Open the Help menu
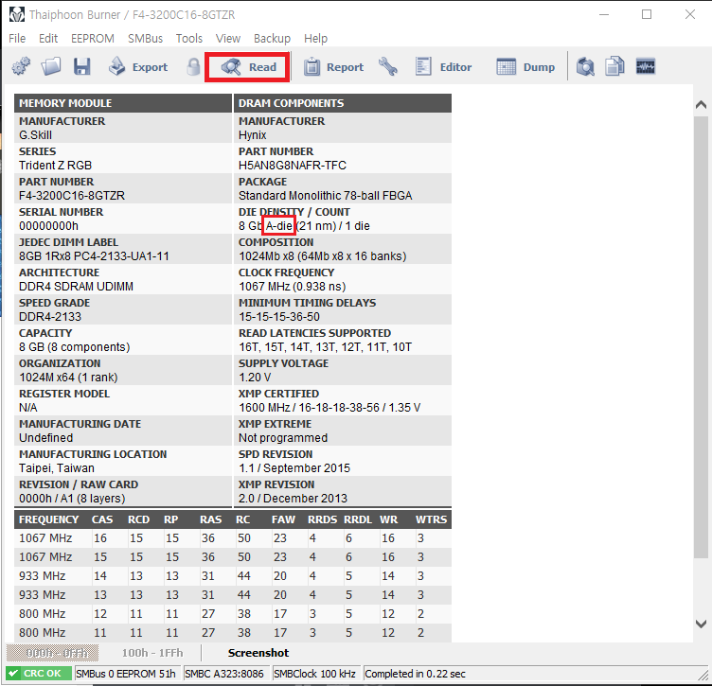The height and width of the screenshot is (686, 712). coord(315,39)
